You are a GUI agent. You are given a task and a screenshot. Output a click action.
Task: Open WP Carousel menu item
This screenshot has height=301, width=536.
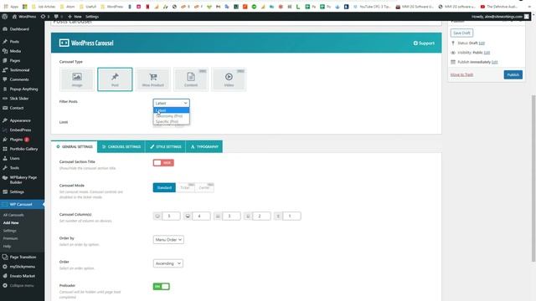click(x=22, y=204)
